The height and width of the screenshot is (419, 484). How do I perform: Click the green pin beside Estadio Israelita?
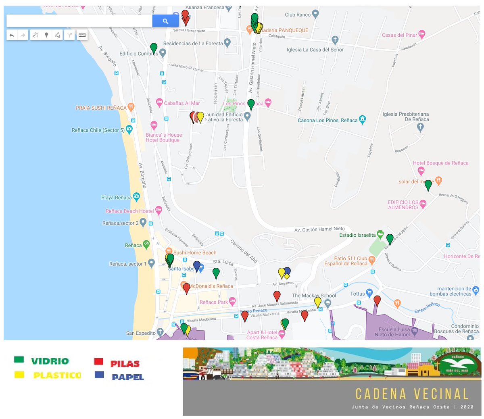pos(390,239)
